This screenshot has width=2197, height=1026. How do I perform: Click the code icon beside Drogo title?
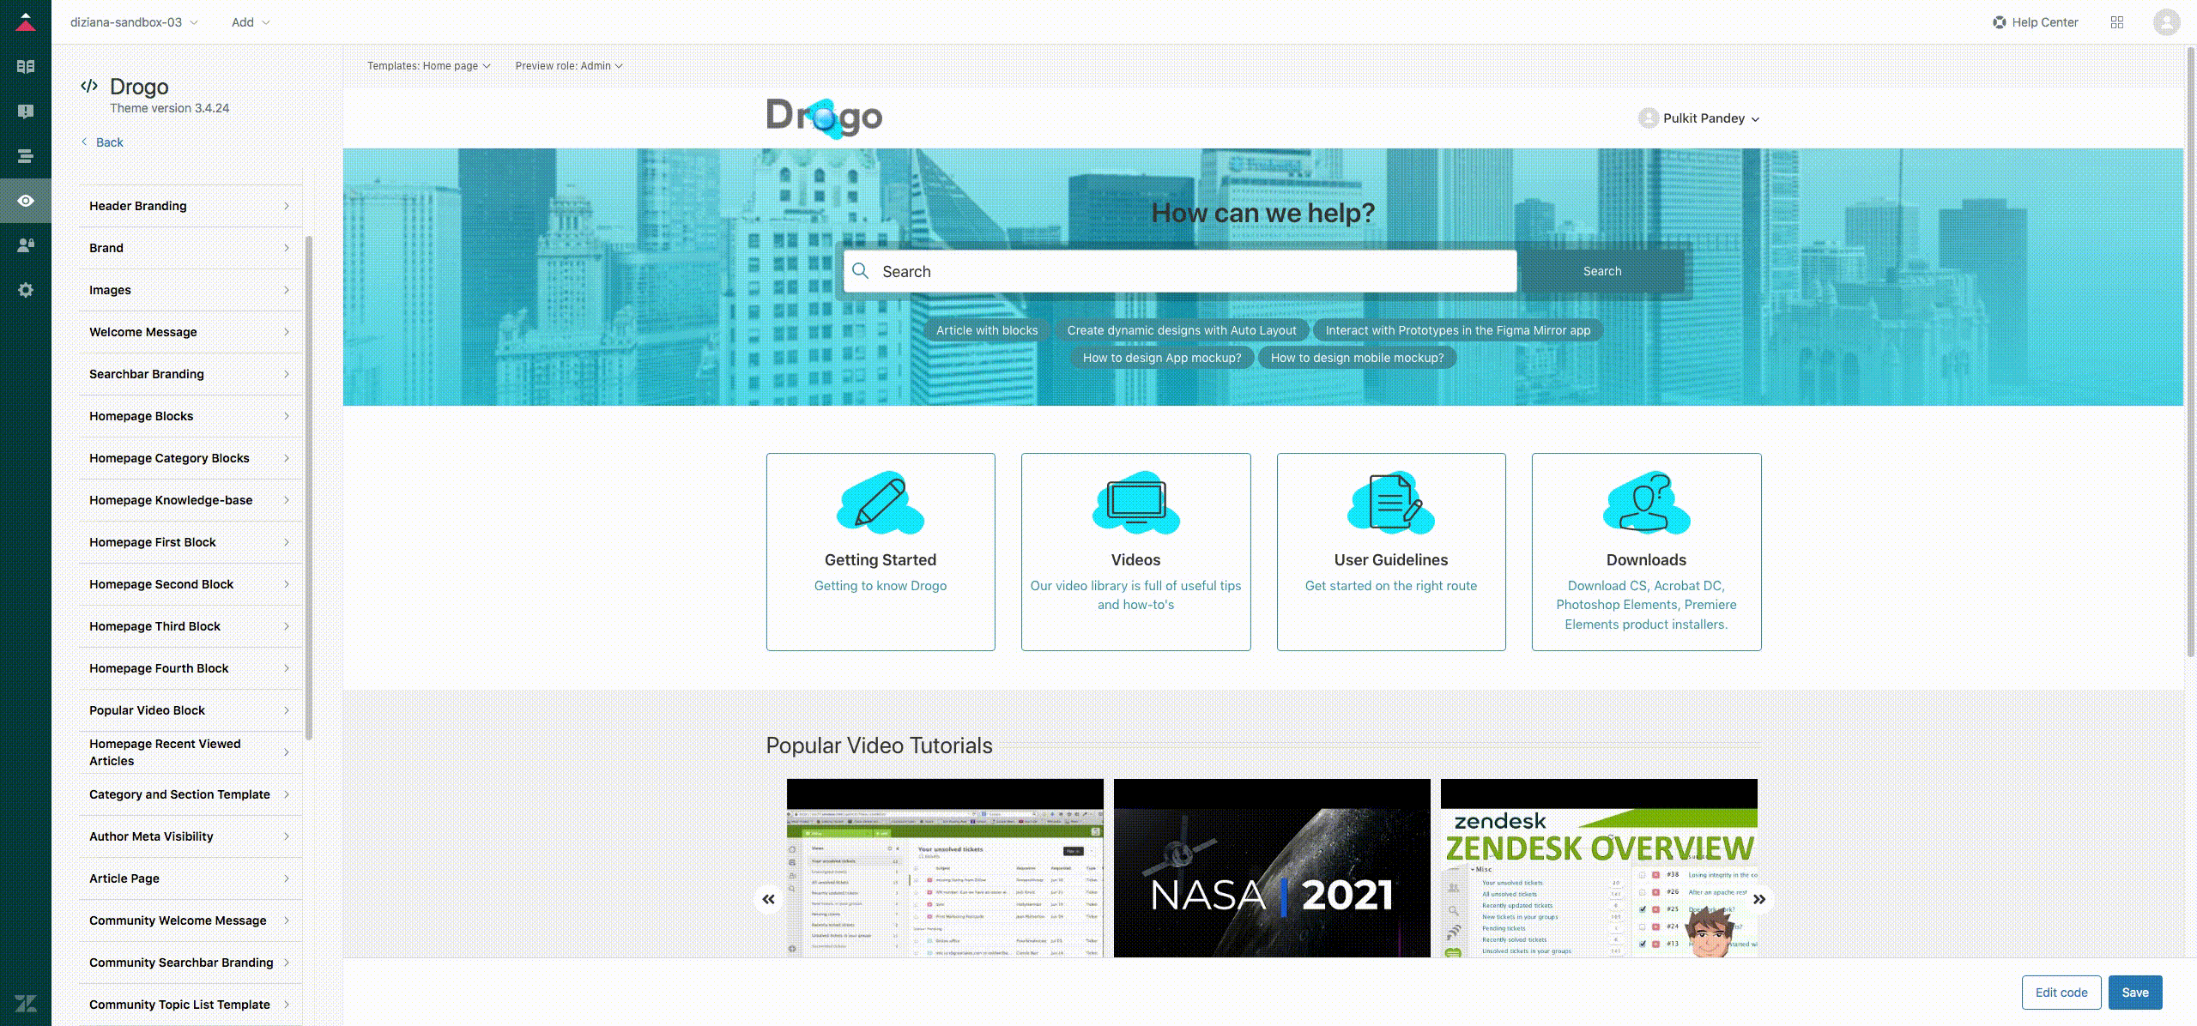[88, 86]
